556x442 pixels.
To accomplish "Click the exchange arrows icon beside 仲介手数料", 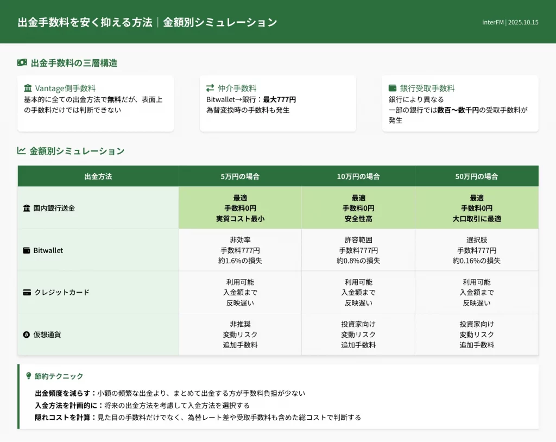I will click(210, 88).
